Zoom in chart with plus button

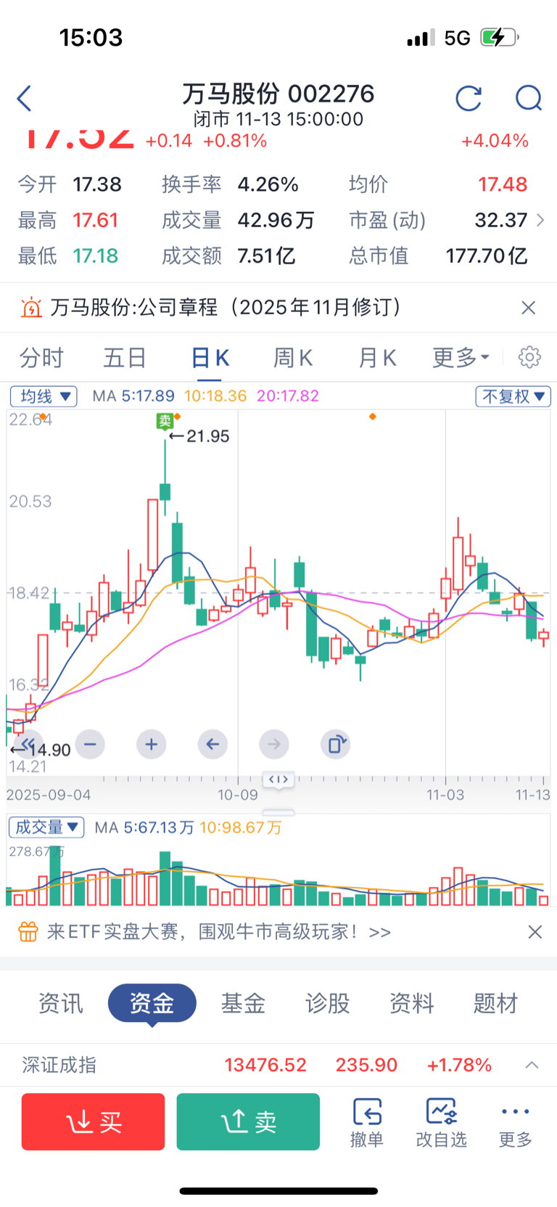click(x=151, y=744)
